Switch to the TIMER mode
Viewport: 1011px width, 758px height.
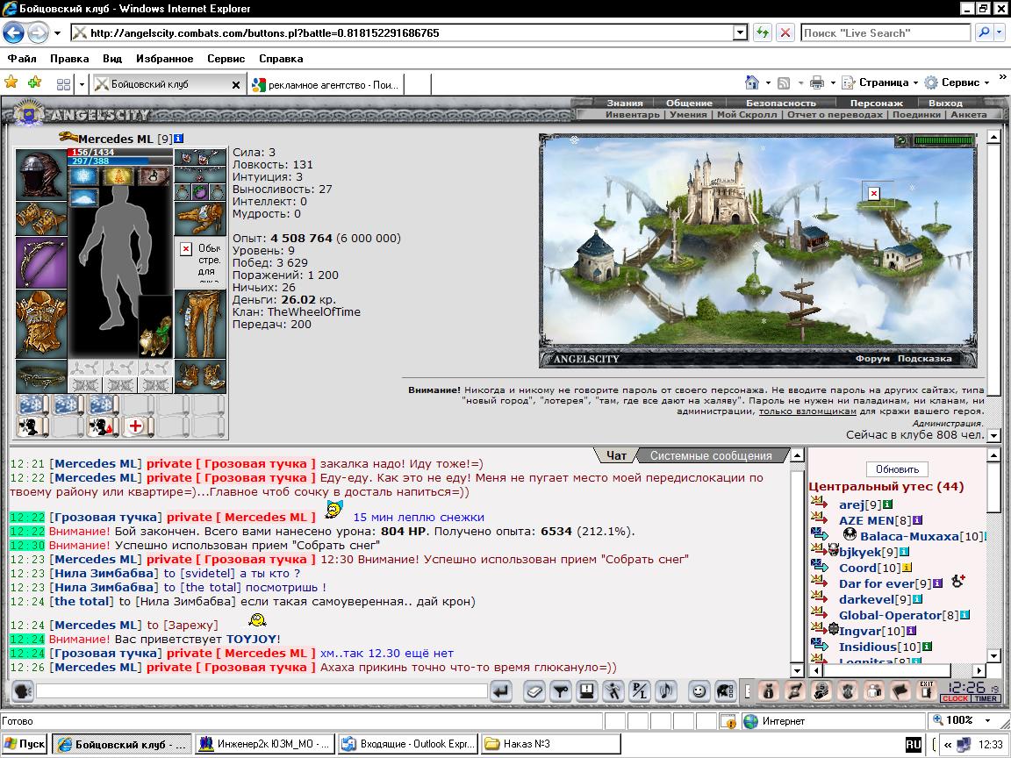click(x=986, y=698)
